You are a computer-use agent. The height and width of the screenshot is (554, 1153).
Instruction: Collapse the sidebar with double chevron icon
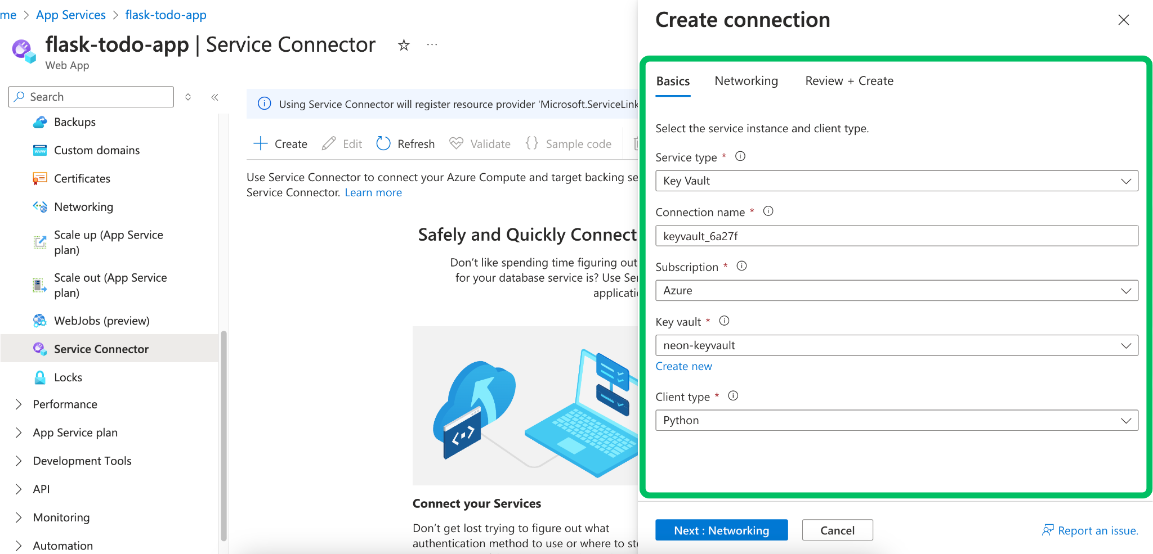pyautogui.click(x=214, y=97)
